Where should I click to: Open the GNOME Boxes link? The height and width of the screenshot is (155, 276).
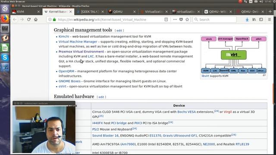[x=69, y=81]
